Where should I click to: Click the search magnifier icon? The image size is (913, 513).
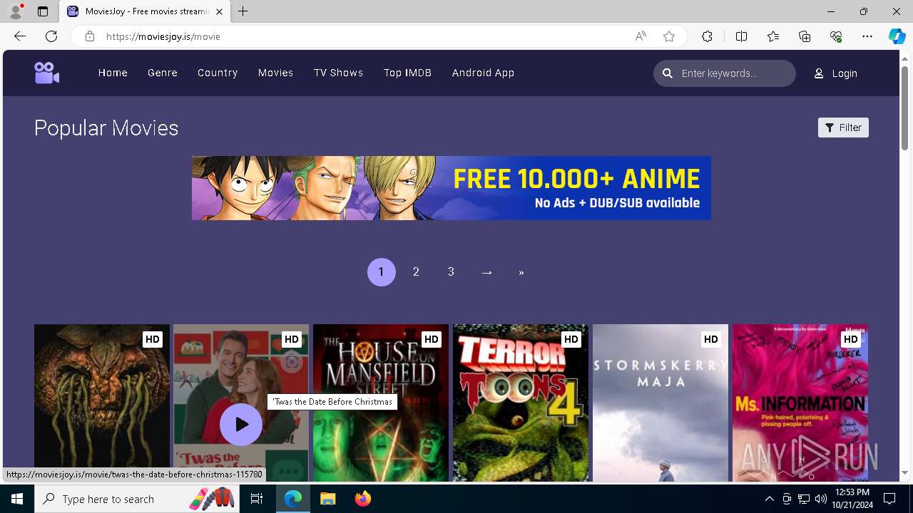[x=668, y=73]
